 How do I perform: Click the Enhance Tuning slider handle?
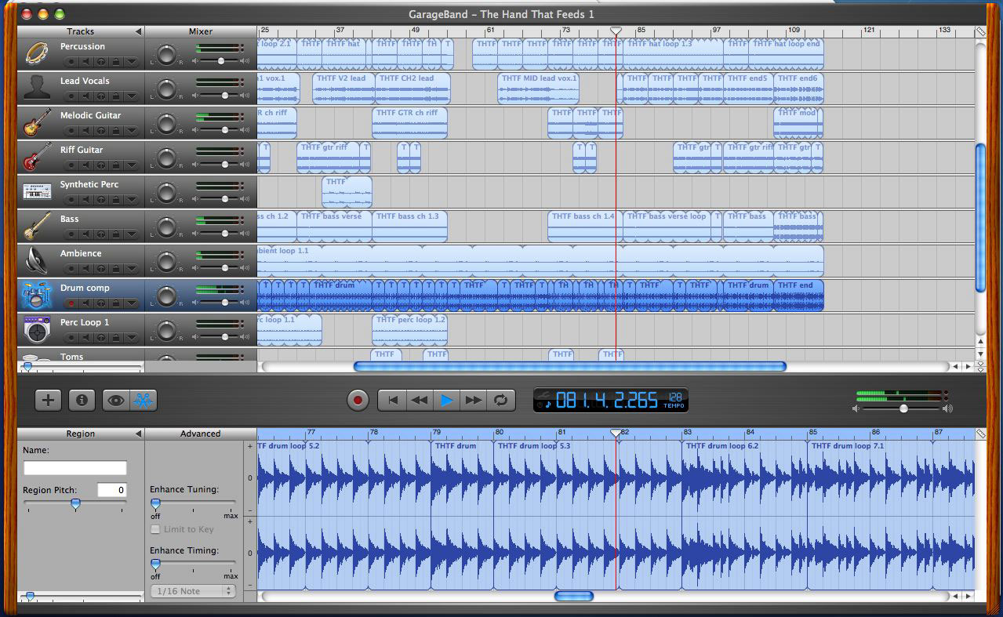[155, 504]
